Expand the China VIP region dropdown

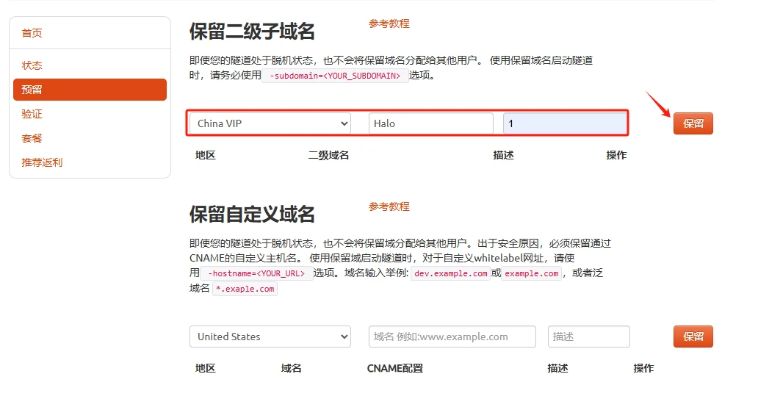pyautogui.click(x=270, y=123)
